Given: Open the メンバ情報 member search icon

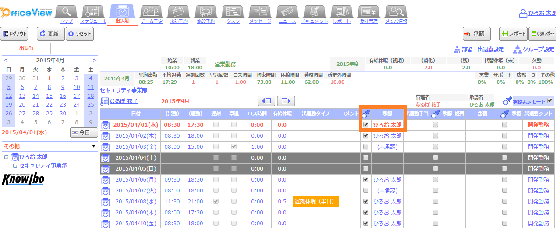Looking at the screenshot, I should (x=396, y=11).
